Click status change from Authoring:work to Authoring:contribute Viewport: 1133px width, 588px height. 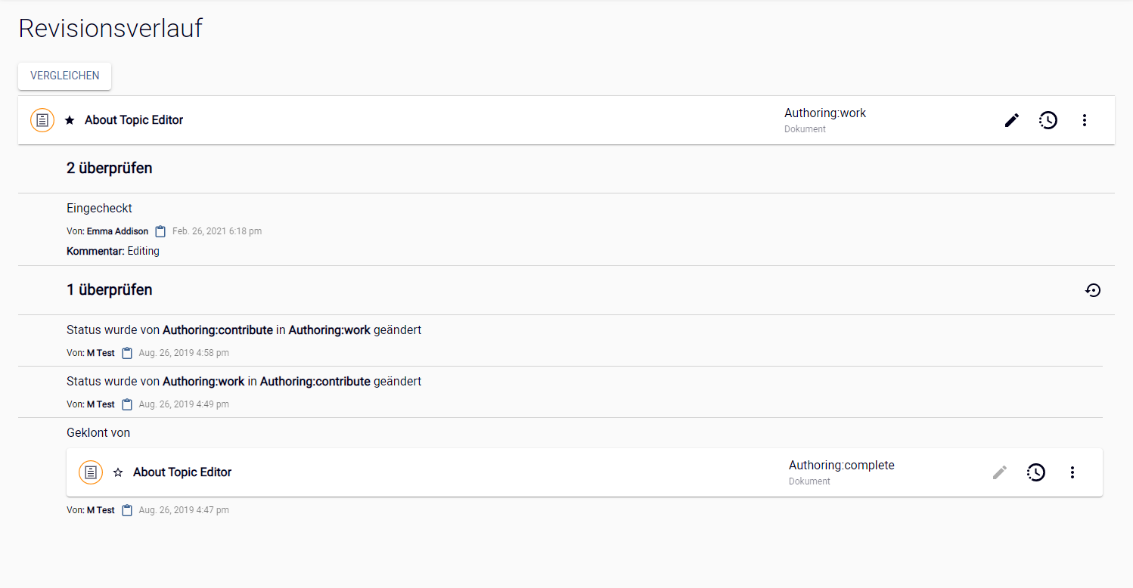pos(244,382)
